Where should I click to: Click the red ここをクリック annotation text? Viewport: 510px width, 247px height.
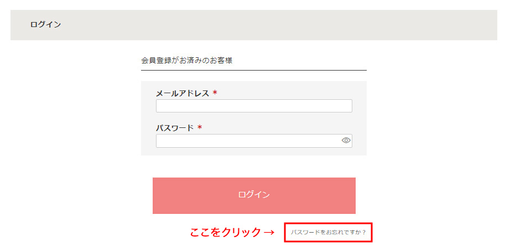225,232
